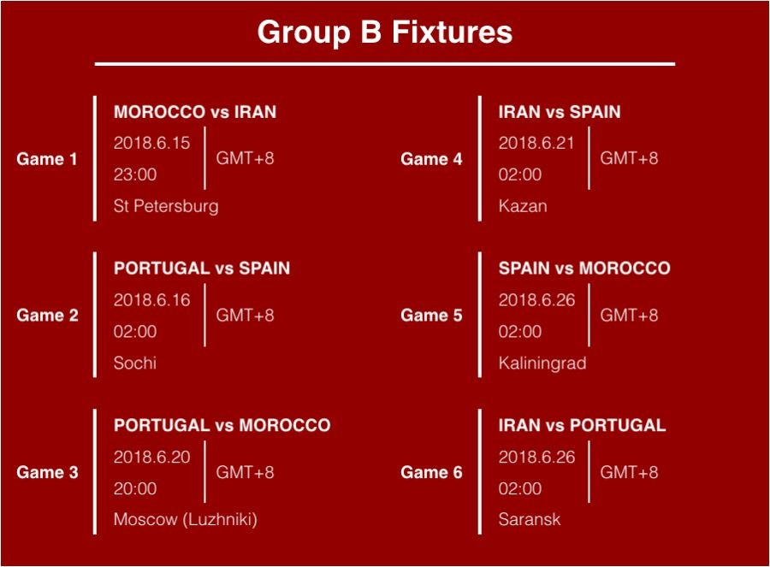
Task: Click the Sochi venue text
Action: pyautogui.click(x=135, y=363)
